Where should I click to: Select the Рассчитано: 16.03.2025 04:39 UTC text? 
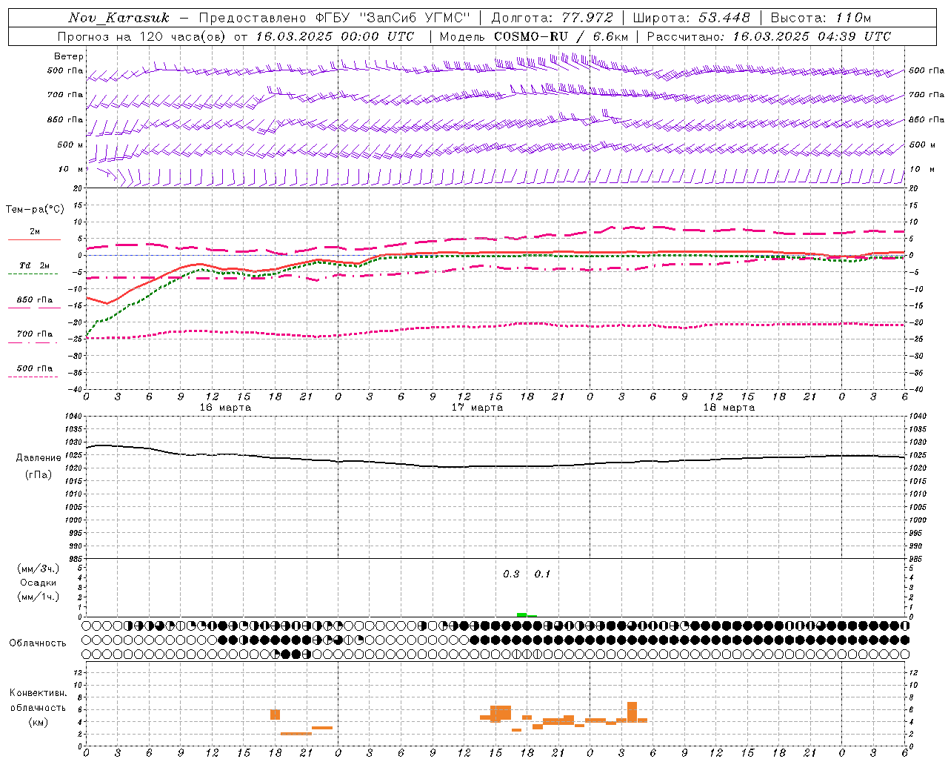(x=769, y=36)
